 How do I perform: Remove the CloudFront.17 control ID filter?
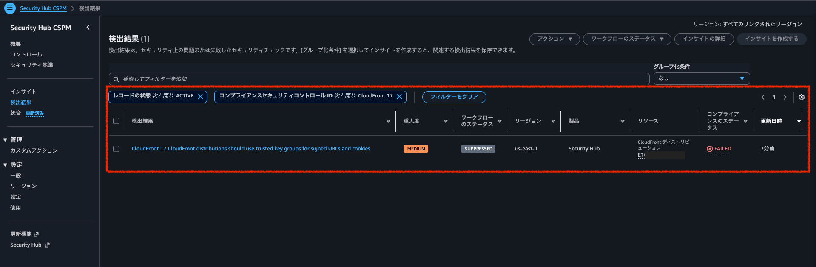pyautogui.click(x=399, y=97)
